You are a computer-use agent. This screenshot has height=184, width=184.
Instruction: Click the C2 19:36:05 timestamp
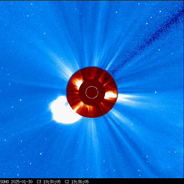[77, 182]
